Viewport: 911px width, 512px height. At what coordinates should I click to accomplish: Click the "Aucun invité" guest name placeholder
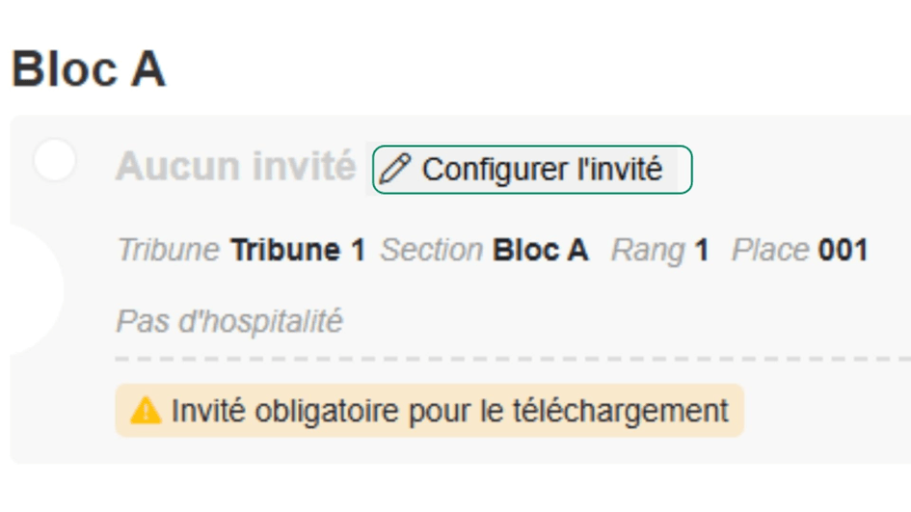tap(235, 167)
